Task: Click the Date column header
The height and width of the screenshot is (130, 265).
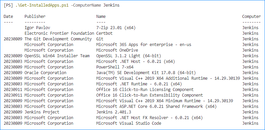Action: pos(8,17)
